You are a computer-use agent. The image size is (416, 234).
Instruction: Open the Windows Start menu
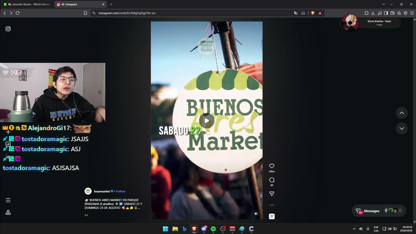(x=165, y=229)
